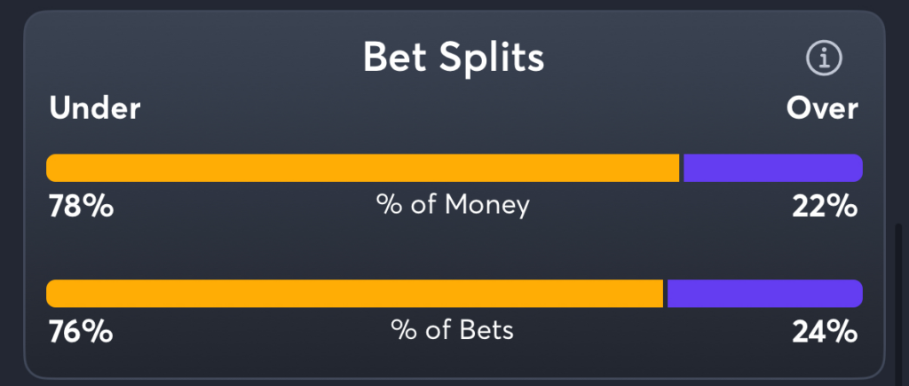Click divider between money bar segments

pyautogui.click(x=682, y=168)
